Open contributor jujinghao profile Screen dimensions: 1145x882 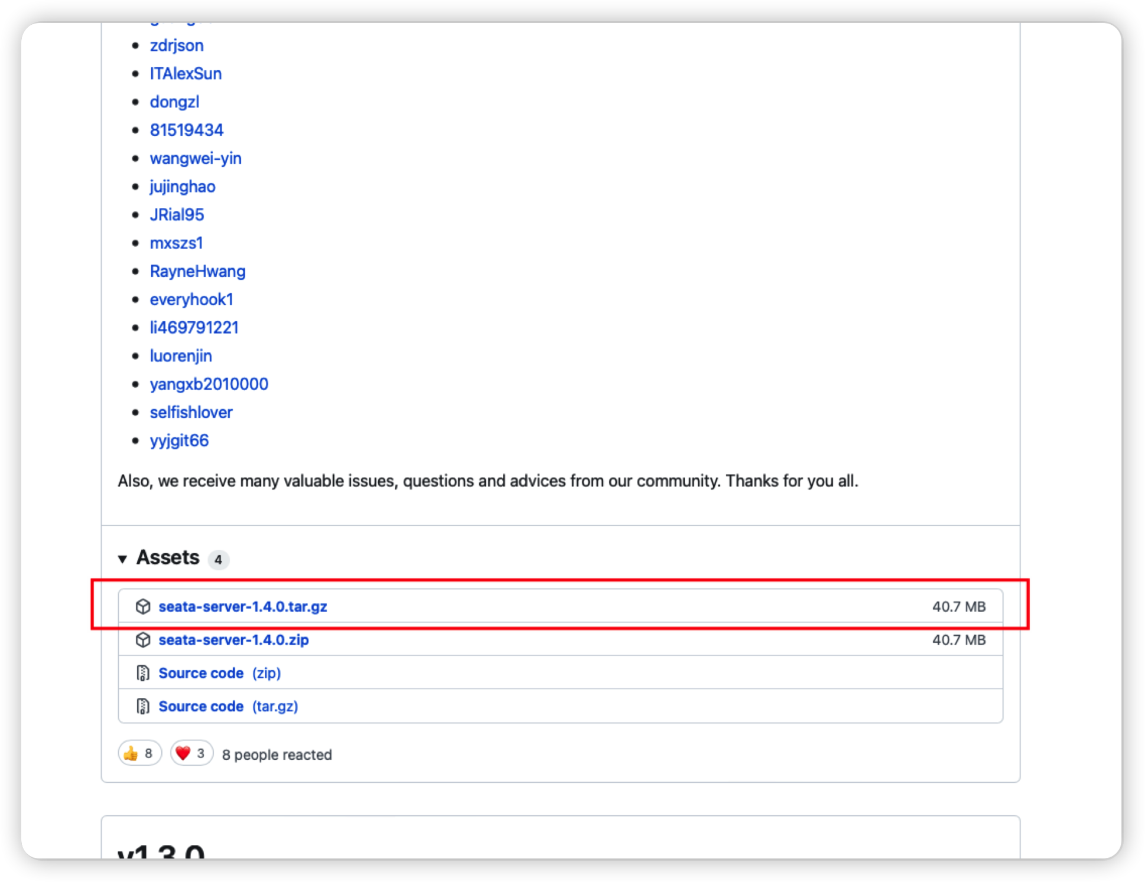coord(183,187)
